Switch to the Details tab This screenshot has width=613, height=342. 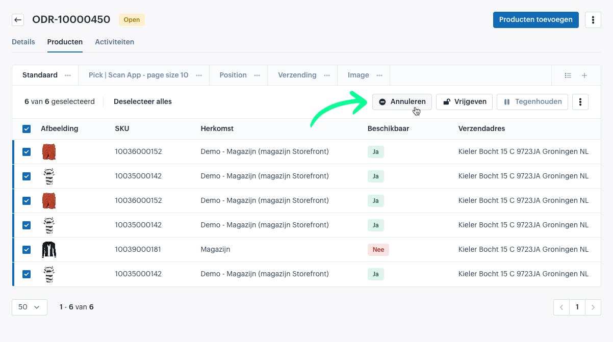click(23, 42)
